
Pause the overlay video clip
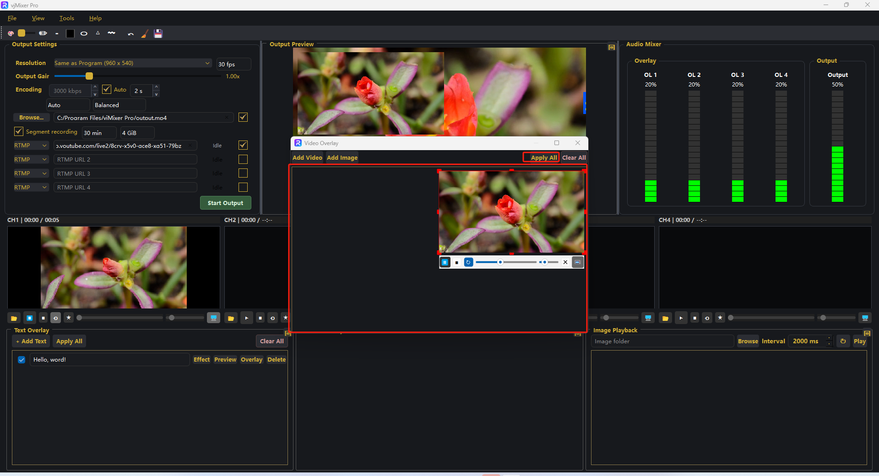445,262
